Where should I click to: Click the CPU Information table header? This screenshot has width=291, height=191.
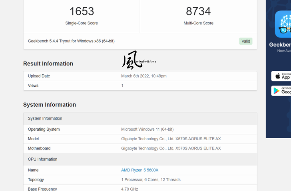(42, 159)
